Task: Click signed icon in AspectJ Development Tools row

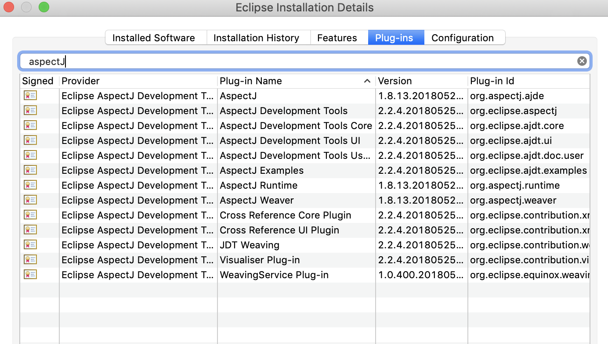Action: [30, 111]
